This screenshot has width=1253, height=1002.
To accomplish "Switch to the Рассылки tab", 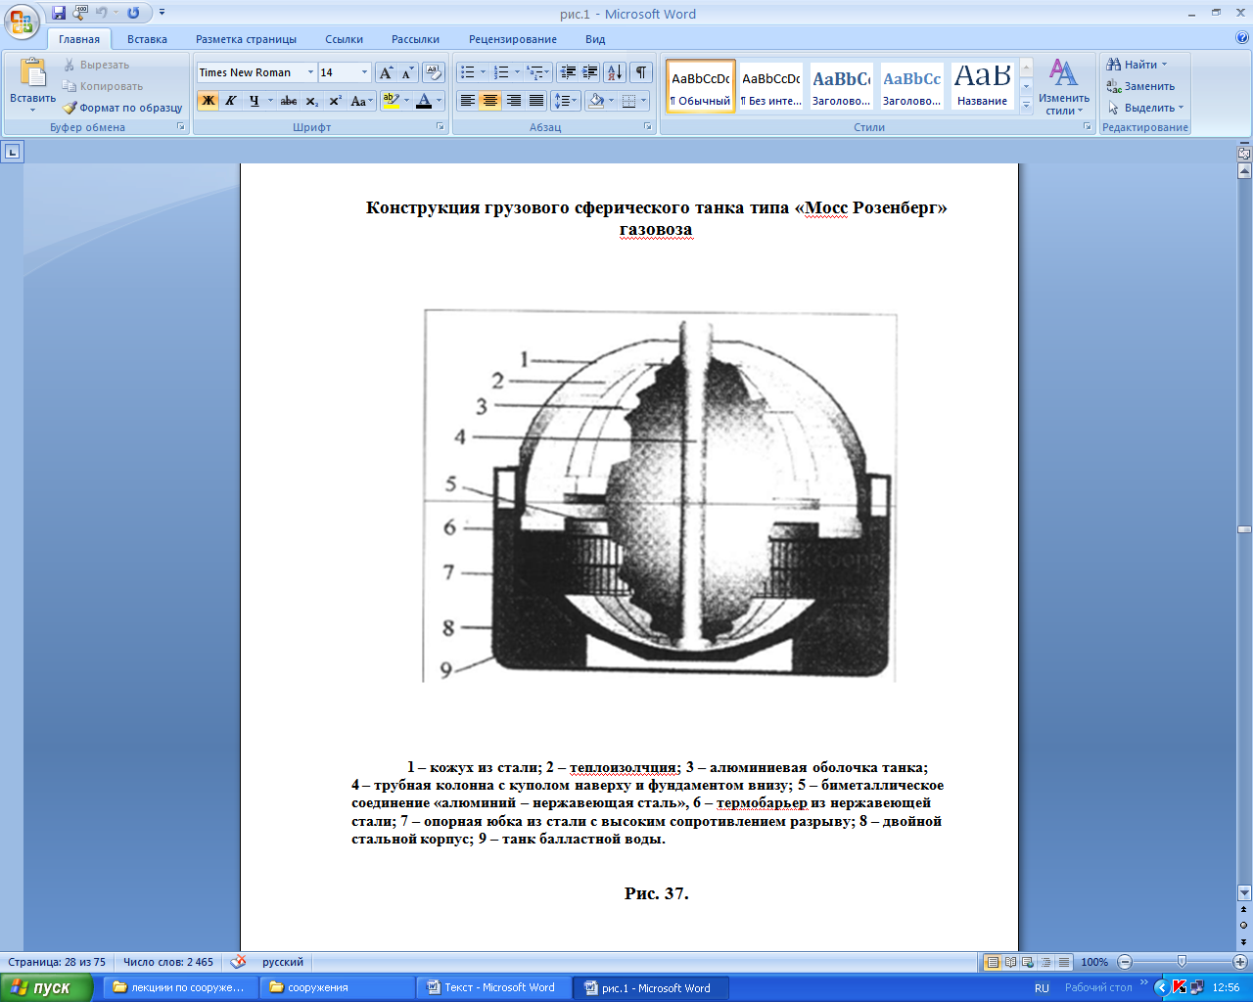I will [x=415, y=39].
